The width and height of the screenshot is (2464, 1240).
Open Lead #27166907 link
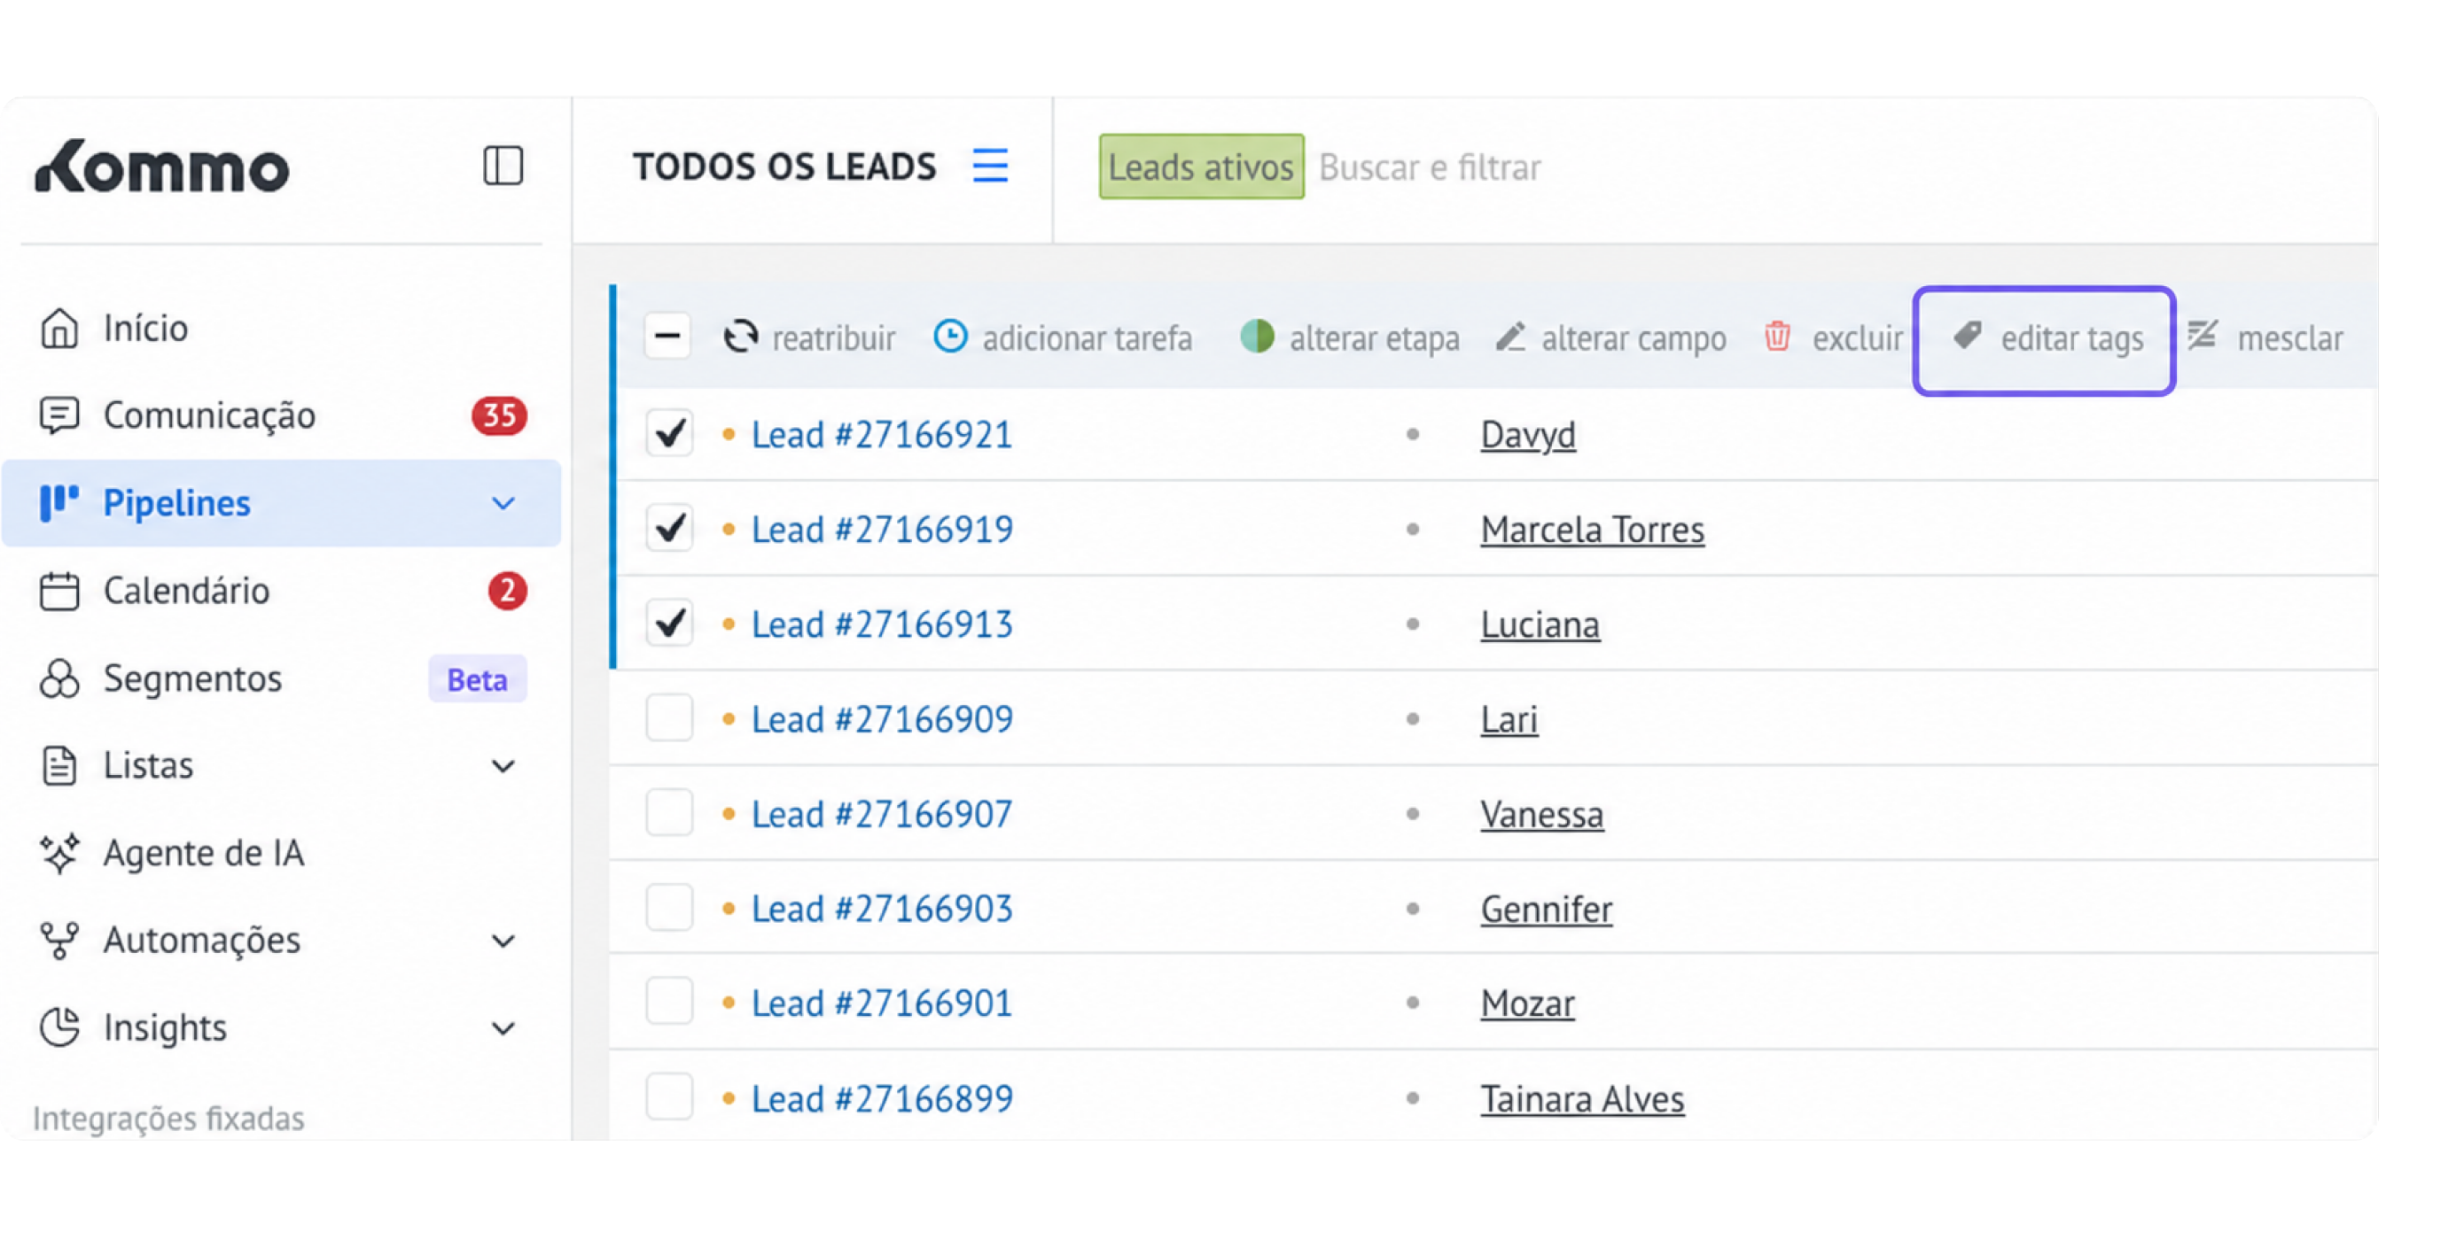882,814
